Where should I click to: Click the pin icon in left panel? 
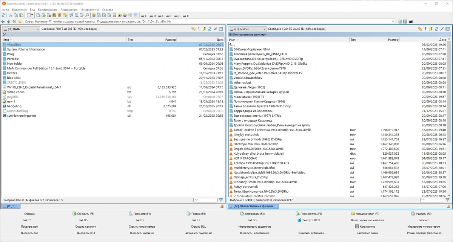click(x=215, y=29)
